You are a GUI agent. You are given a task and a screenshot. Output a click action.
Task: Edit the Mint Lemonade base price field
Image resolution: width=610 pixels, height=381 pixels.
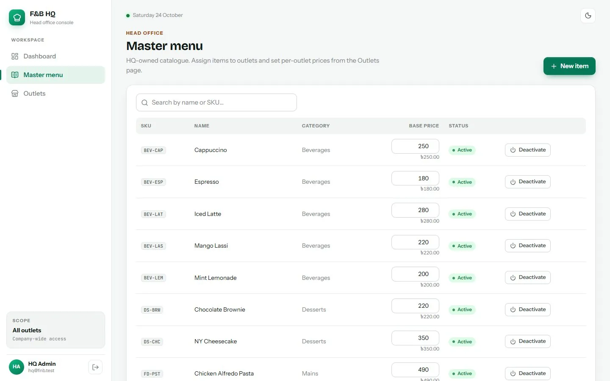415,274
